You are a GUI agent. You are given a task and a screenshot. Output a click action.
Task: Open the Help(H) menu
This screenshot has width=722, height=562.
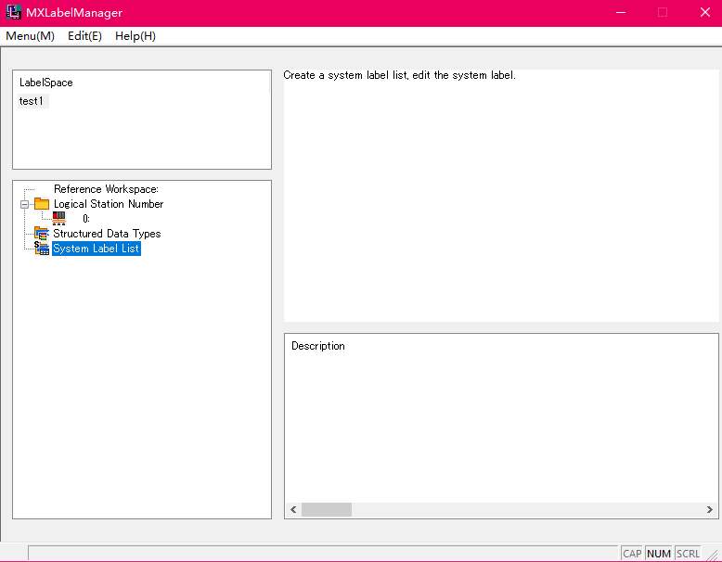click(x=135, y=36)
